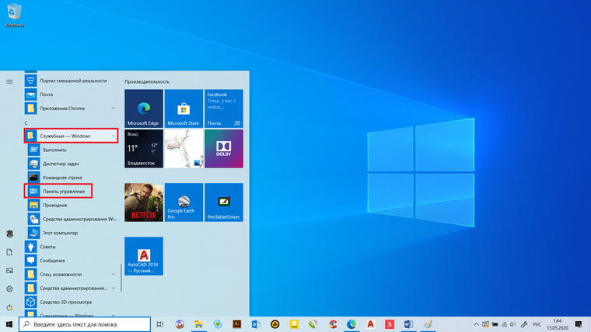The image size is (591, 332).
Task: Collapse the Служебные — Windows folder
Action: [x=71, y=136]
